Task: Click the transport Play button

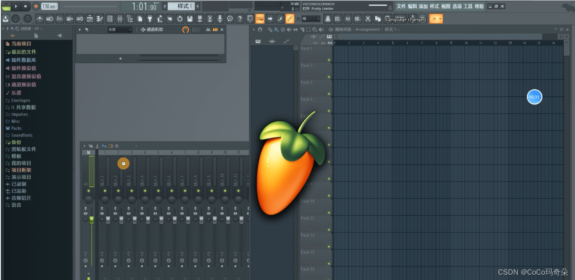Action: 16,6
